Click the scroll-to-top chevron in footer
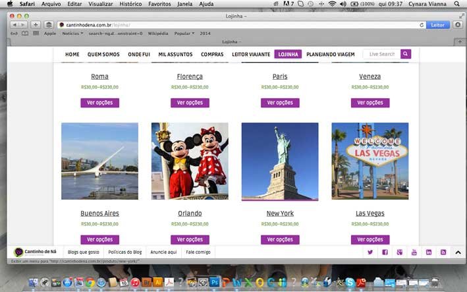Image resolution: width=467 pixels, height=292 pixels. click(x=458, y=252)
